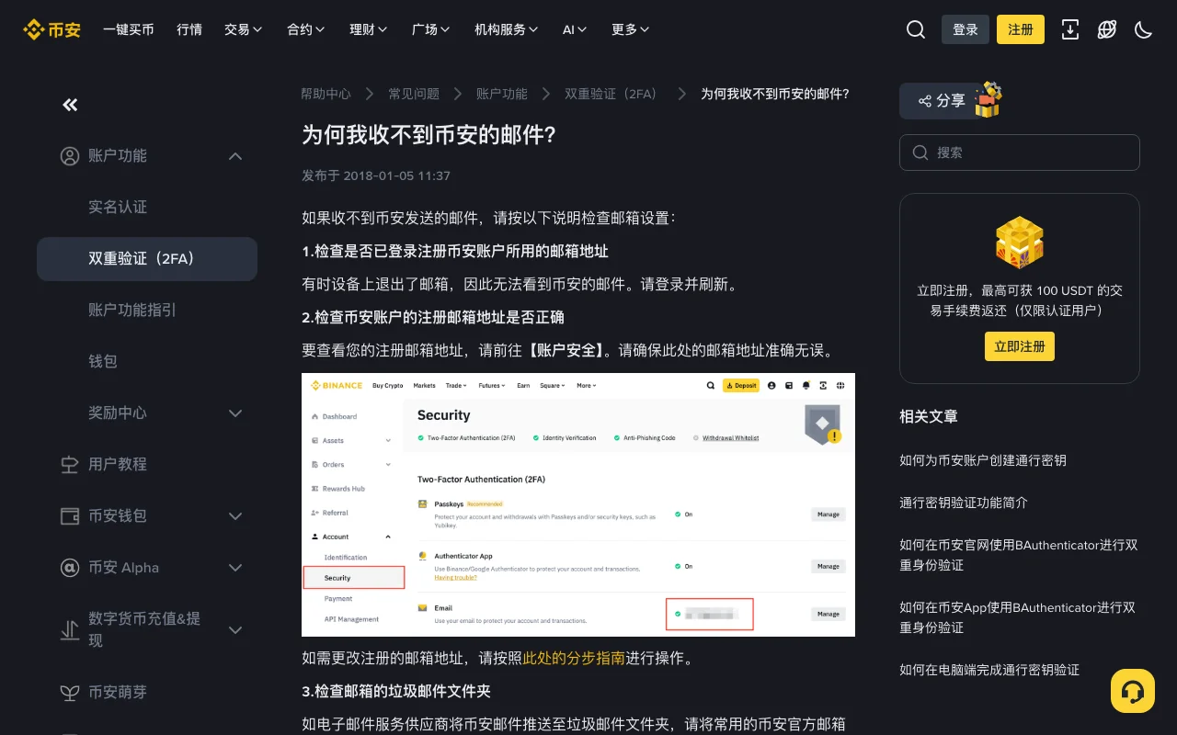Screen dimensions: 1177x735
Task: Expand the 奖励中心 chevron
Action: [235, 413]
